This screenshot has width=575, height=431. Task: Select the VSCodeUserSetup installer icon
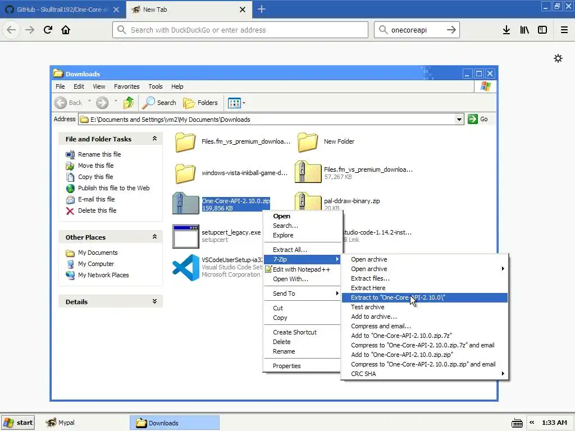coord(186,268)
